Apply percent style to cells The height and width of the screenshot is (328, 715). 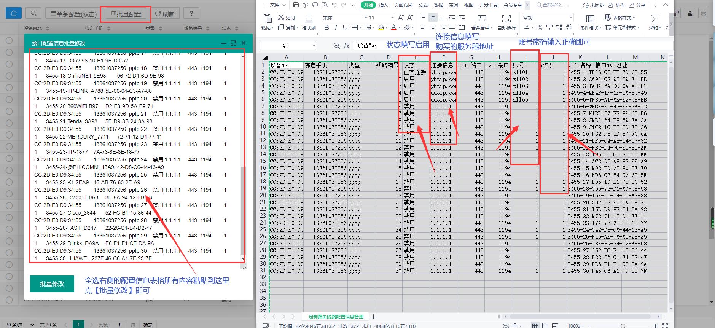tap(540, 27)
